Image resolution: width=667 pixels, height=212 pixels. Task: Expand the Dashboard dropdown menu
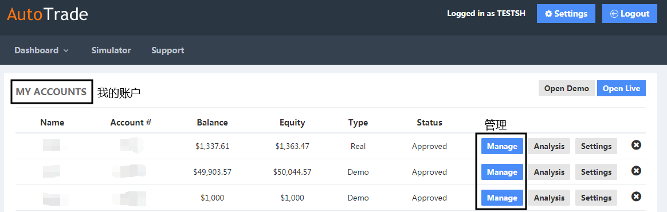point(41,50)
